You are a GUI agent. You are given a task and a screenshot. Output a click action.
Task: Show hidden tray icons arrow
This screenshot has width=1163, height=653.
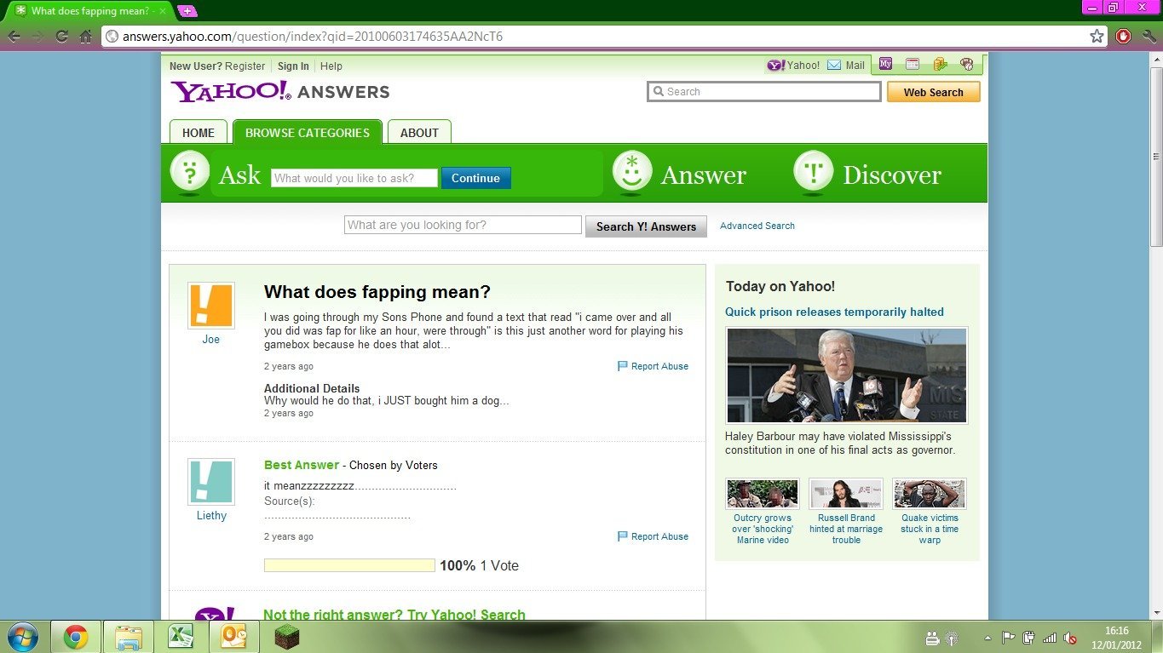tap(987, 638)
